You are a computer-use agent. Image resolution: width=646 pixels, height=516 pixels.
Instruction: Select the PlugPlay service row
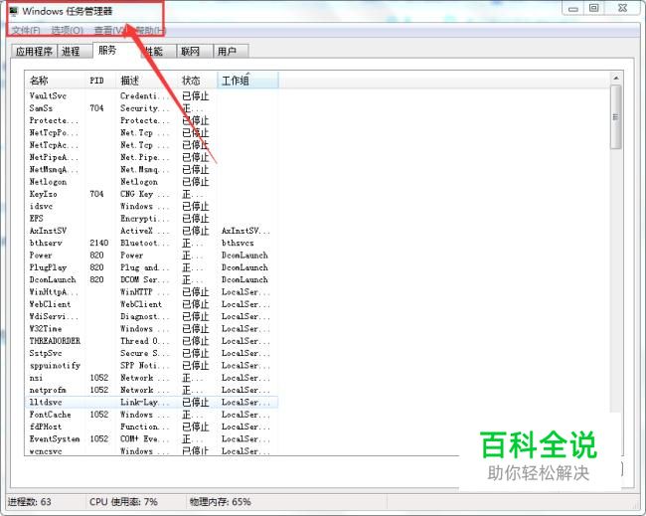152,267
